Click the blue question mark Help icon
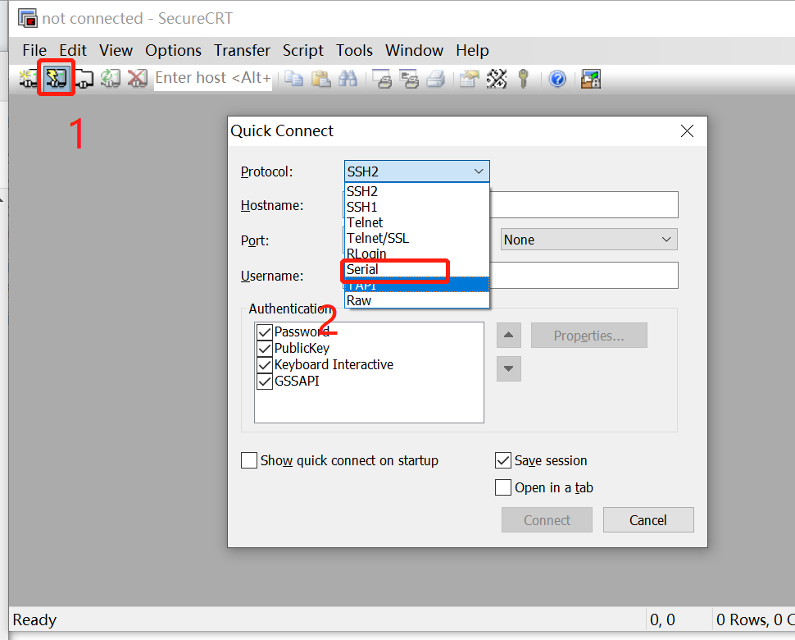795x640 pixels. click(557, 79)
